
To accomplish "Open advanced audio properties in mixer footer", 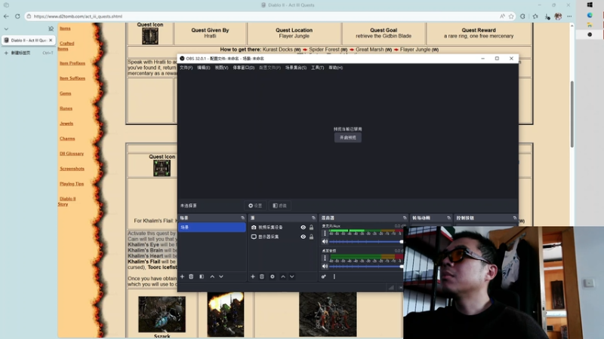I will pos(324,276).
